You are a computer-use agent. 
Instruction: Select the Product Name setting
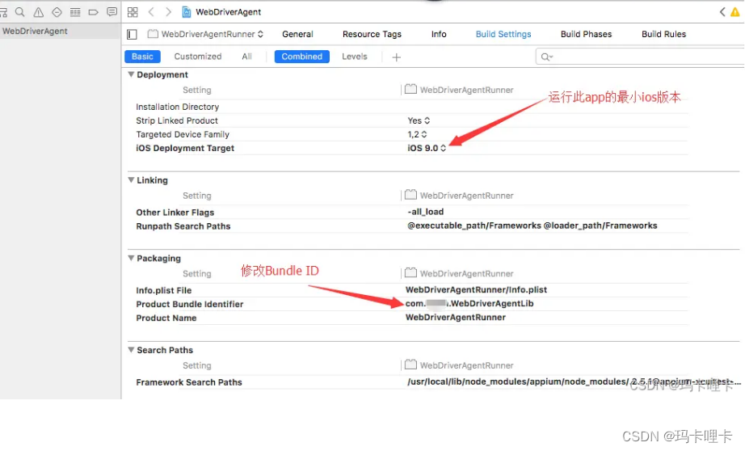click(x=166, y=318)
